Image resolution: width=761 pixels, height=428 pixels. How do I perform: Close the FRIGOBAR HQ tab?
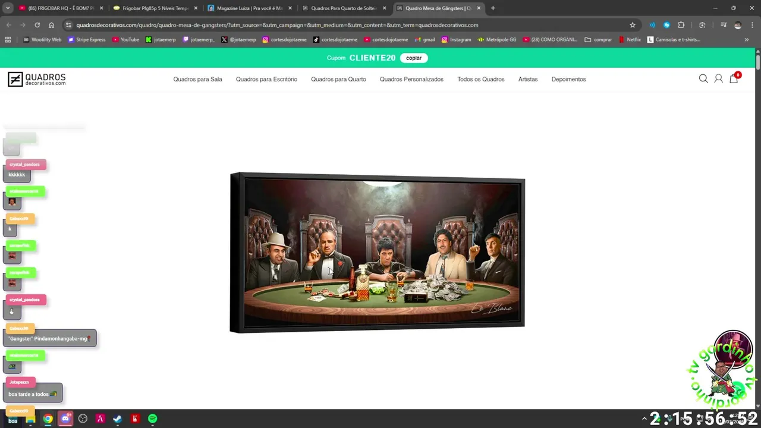click(101, 8)
